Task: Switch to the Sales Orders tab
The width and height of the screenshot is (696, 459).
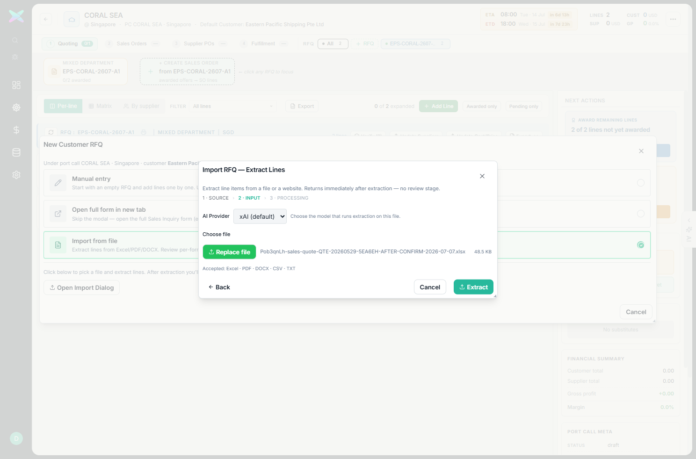Action: click(133, 44)
